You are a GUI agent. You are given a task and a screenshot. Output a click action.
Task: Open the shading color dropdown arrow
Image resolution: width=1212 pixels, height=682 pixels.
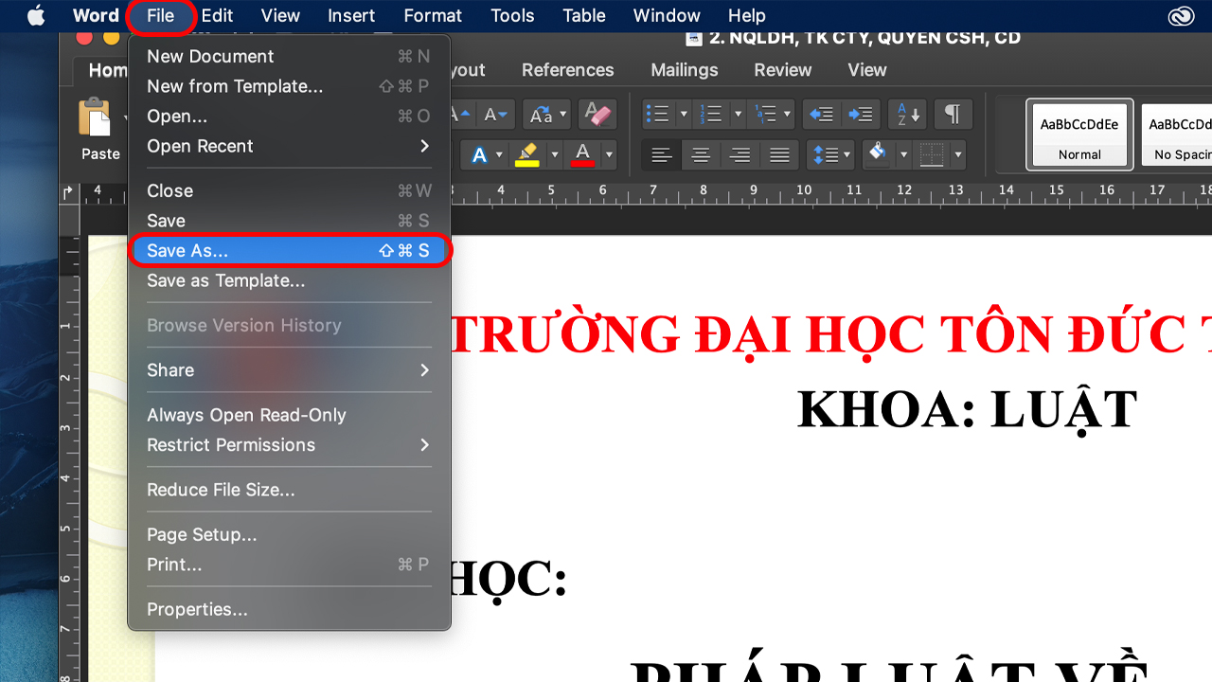click(903, 154)
